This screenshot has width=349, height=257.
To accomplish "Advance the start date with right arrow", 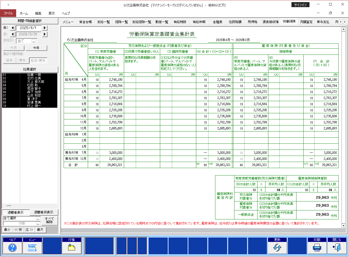I will 45,28.
